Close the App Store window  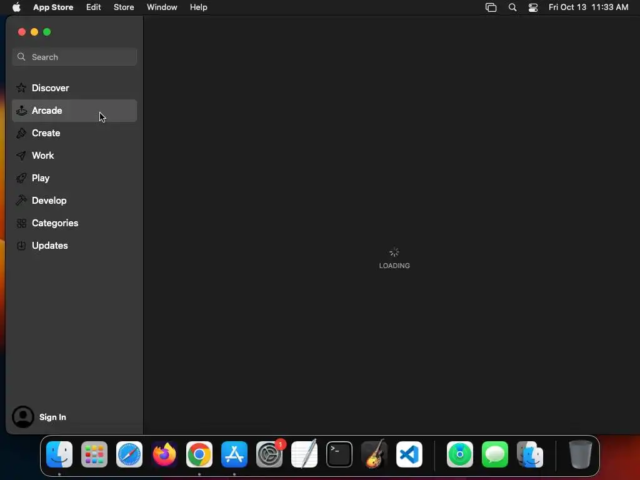tap(22, 32)
